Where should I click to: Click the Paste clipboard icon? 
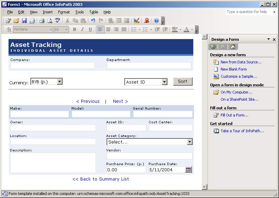(x=83, y=21)
